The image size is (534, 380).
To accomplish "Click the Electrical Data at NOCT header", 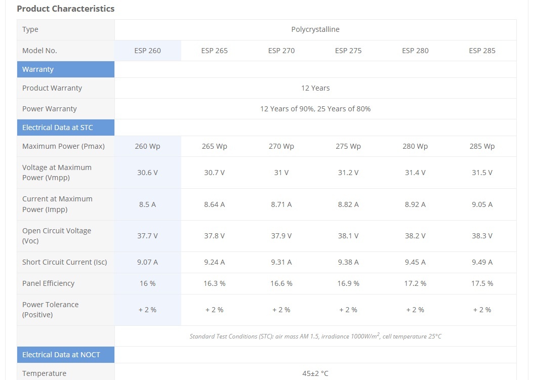I will point(61,355).
